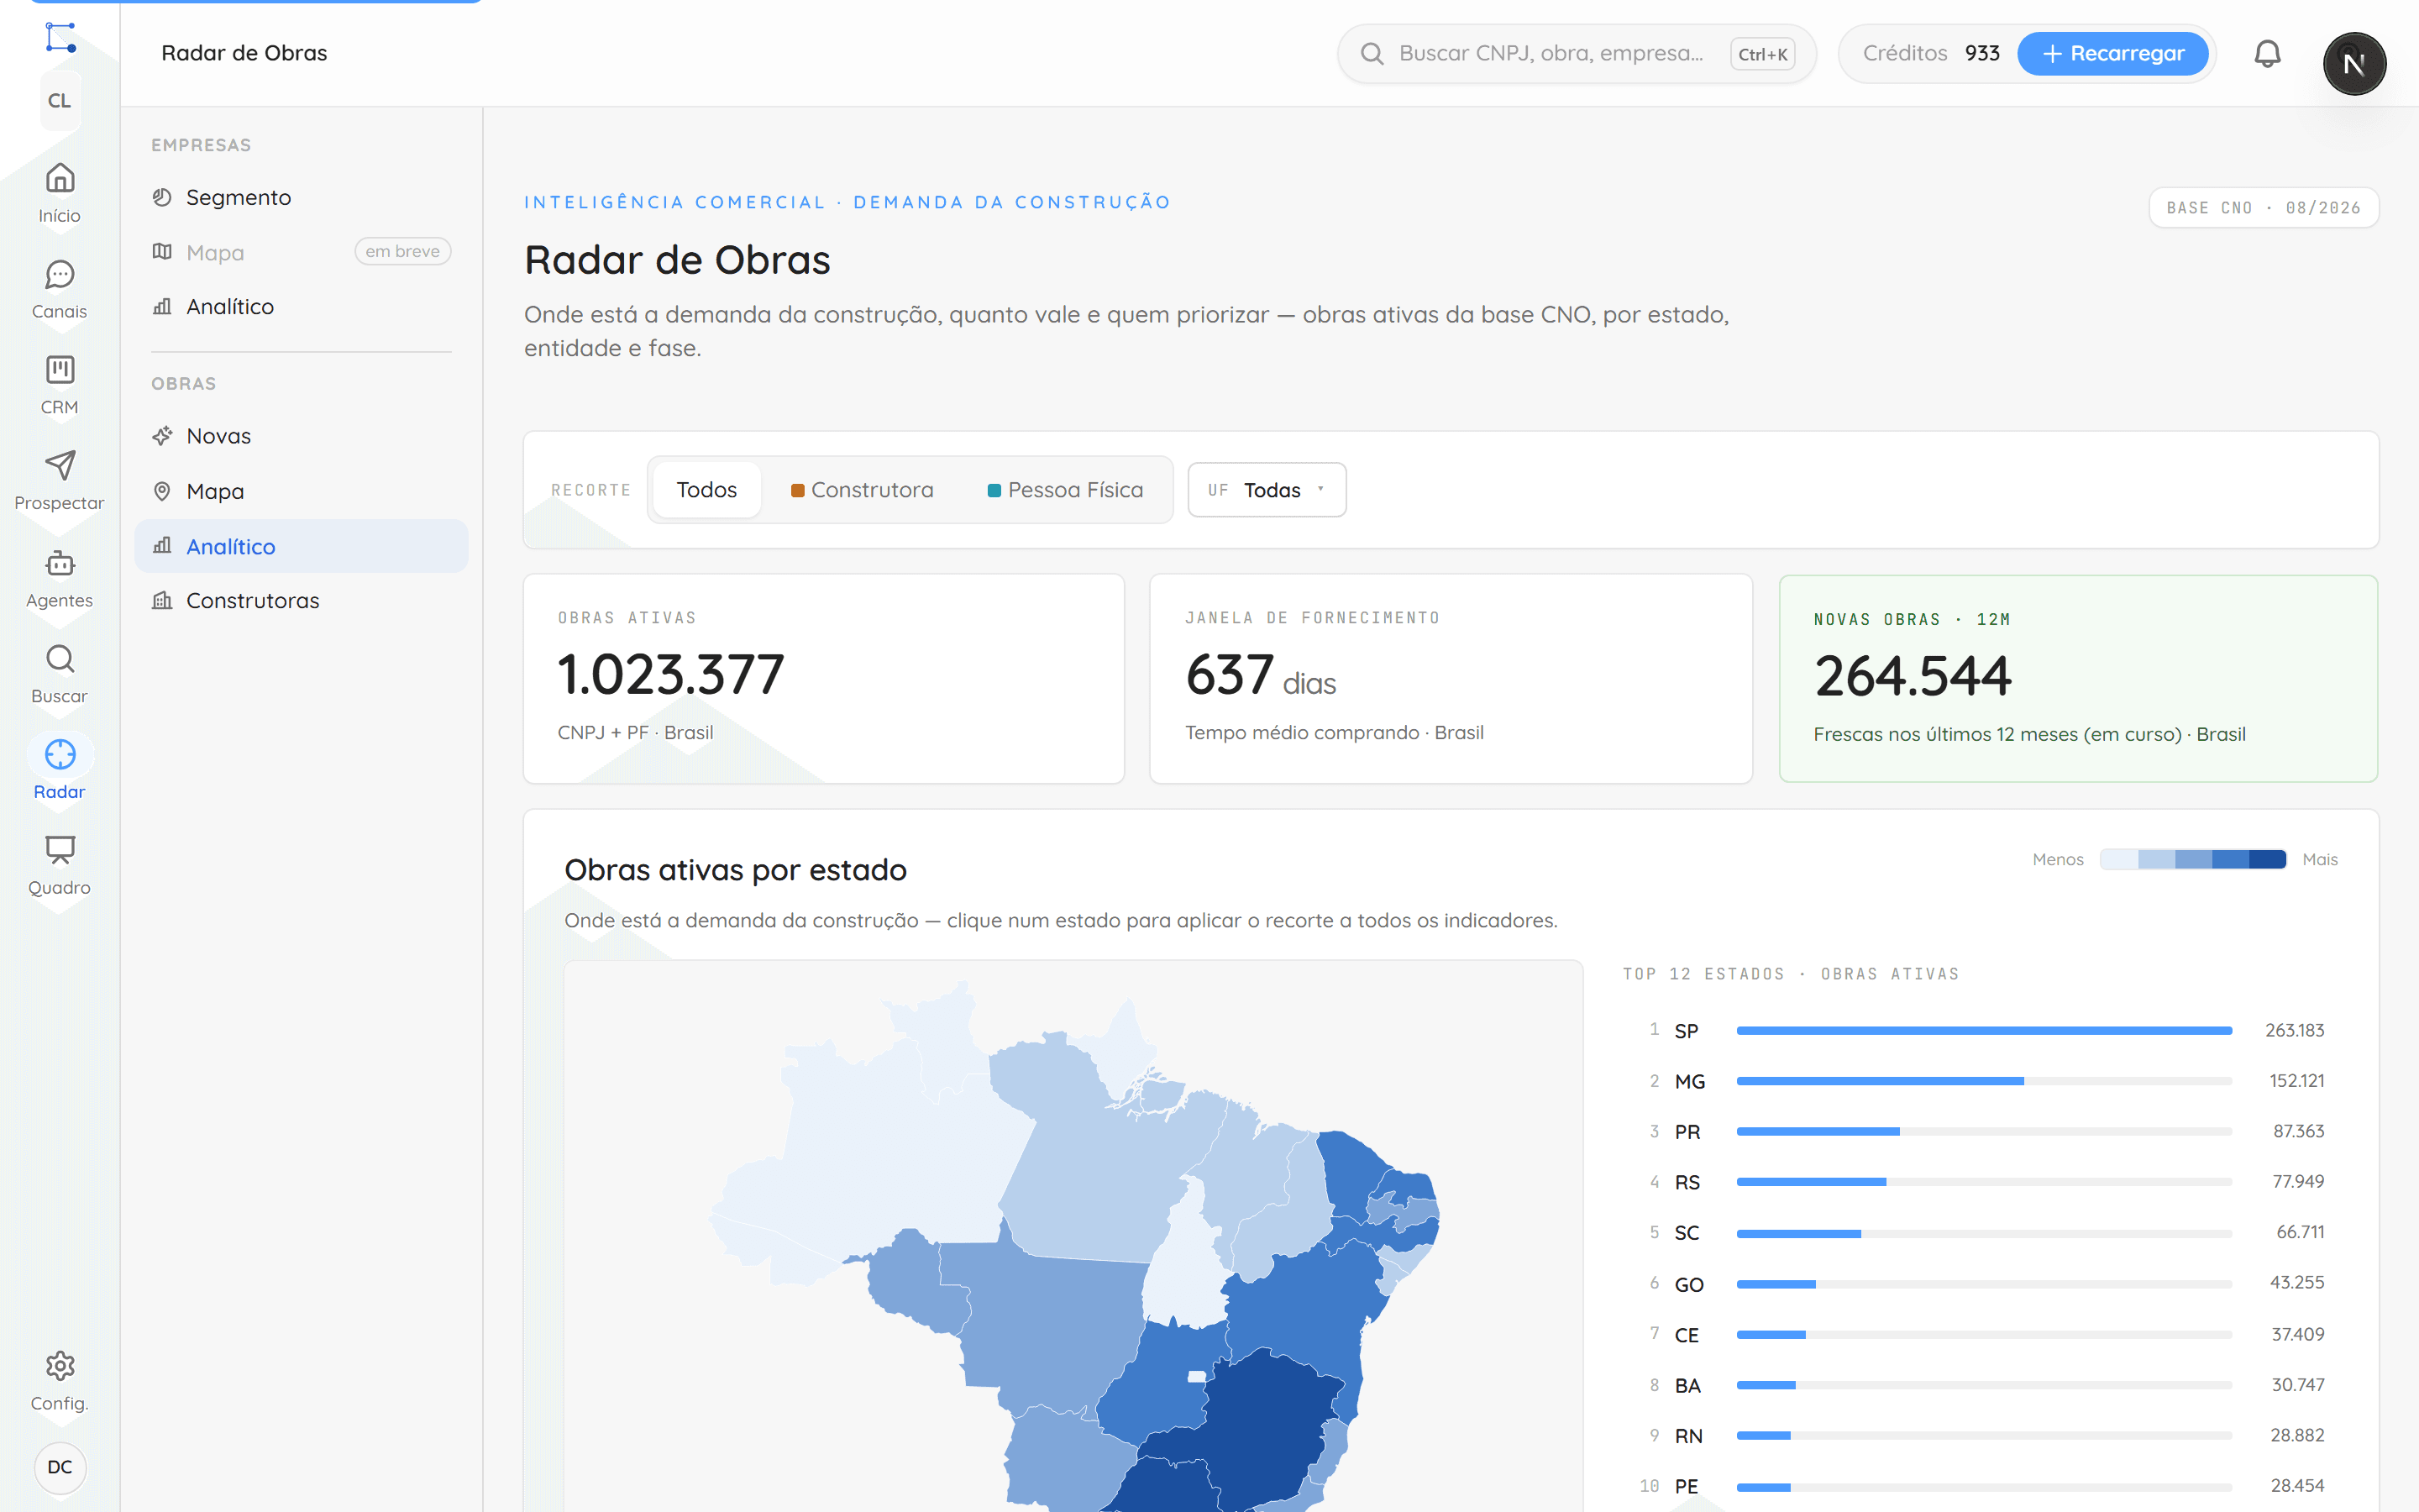Click the GO state row label
Image resolution: width=2419 pixels, height=1512 pixels.
click(x=1688, y=1284)
